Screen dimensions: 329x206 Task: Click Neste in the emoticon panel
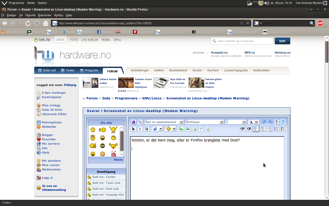click(118, 160)
